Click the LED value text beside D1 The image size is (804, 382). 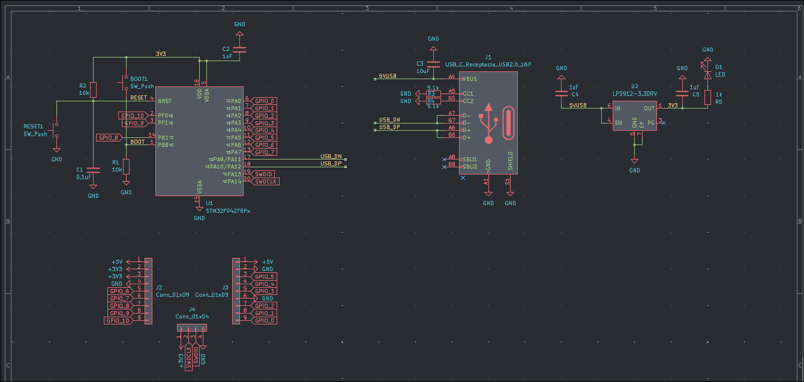(x=720, y=74)
